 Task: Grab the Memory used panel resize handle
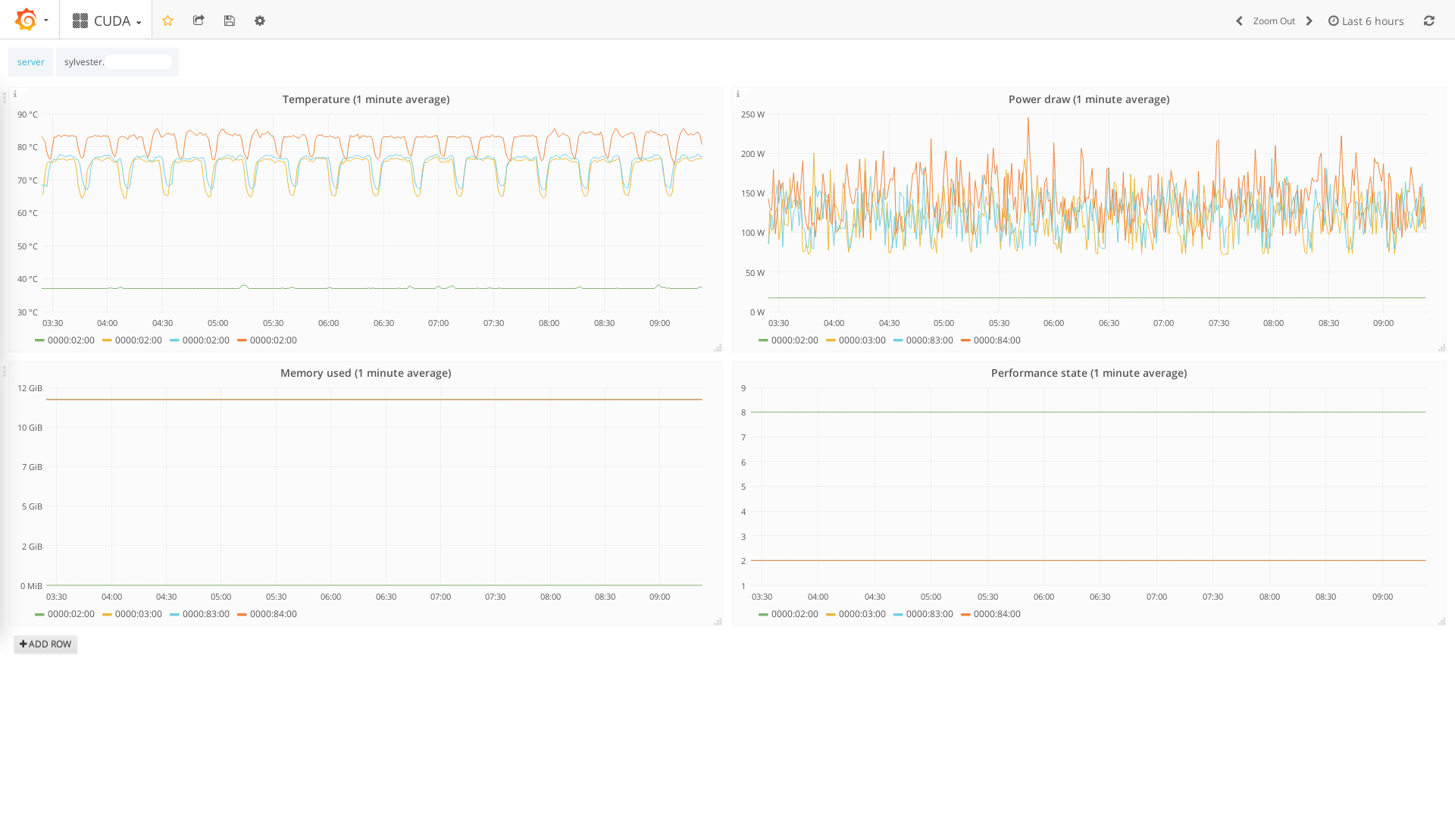point(718,622)
